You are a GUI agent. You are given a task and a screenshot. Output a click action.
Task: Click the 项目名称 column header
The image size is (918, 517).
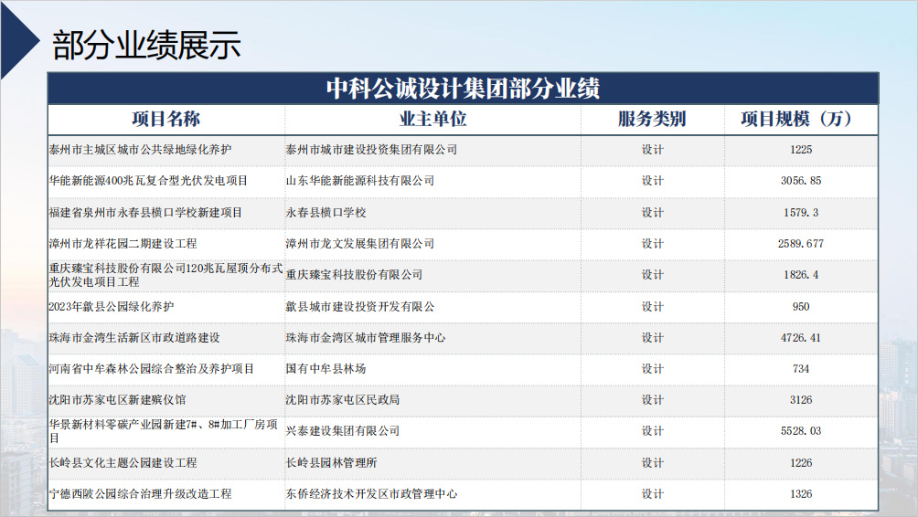tap(165, 120)
